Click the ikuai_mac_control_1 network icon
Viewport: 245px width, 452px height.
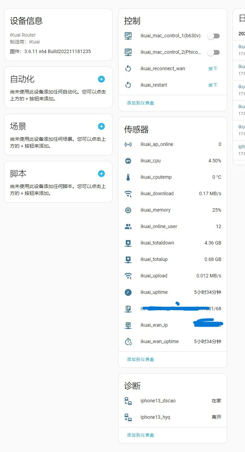coord(128,36)
